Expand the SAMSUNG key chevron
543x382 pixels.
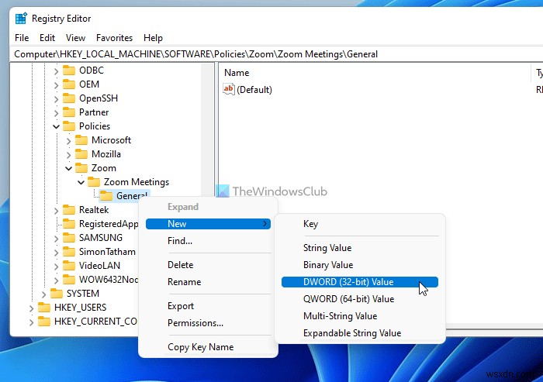56,239
